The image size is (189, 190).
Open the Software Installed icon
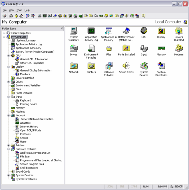[108, 66]
